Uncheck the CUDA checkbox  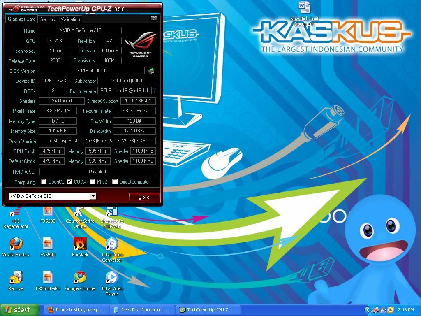pos(69,182)
